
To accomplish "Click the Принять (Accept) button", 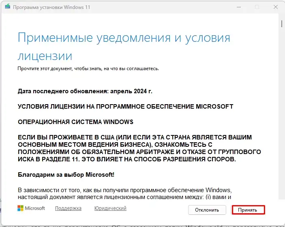I will [x=248, y=210].
